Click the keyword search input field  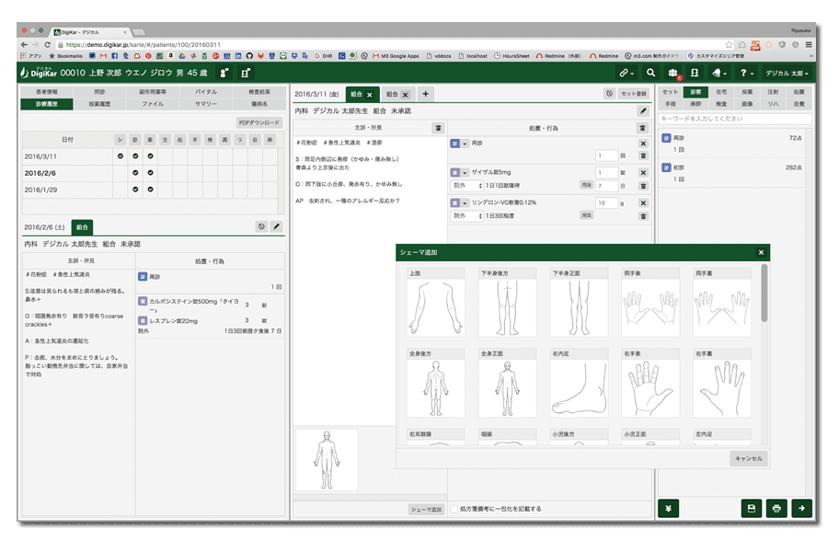click(735, 119)
